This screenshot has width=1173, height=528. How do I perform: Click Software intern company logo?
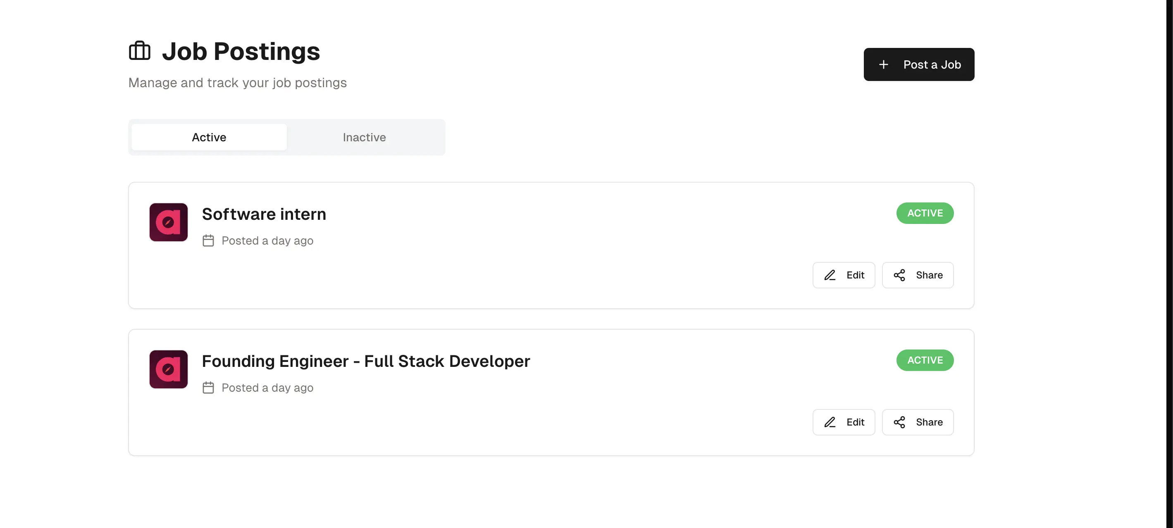pyautogui.click(x=169, y=222)
